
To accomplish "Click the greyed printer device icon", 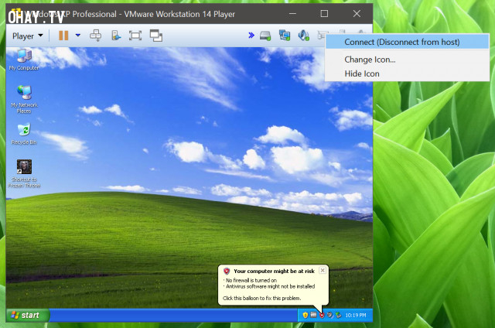I will 322,34.
